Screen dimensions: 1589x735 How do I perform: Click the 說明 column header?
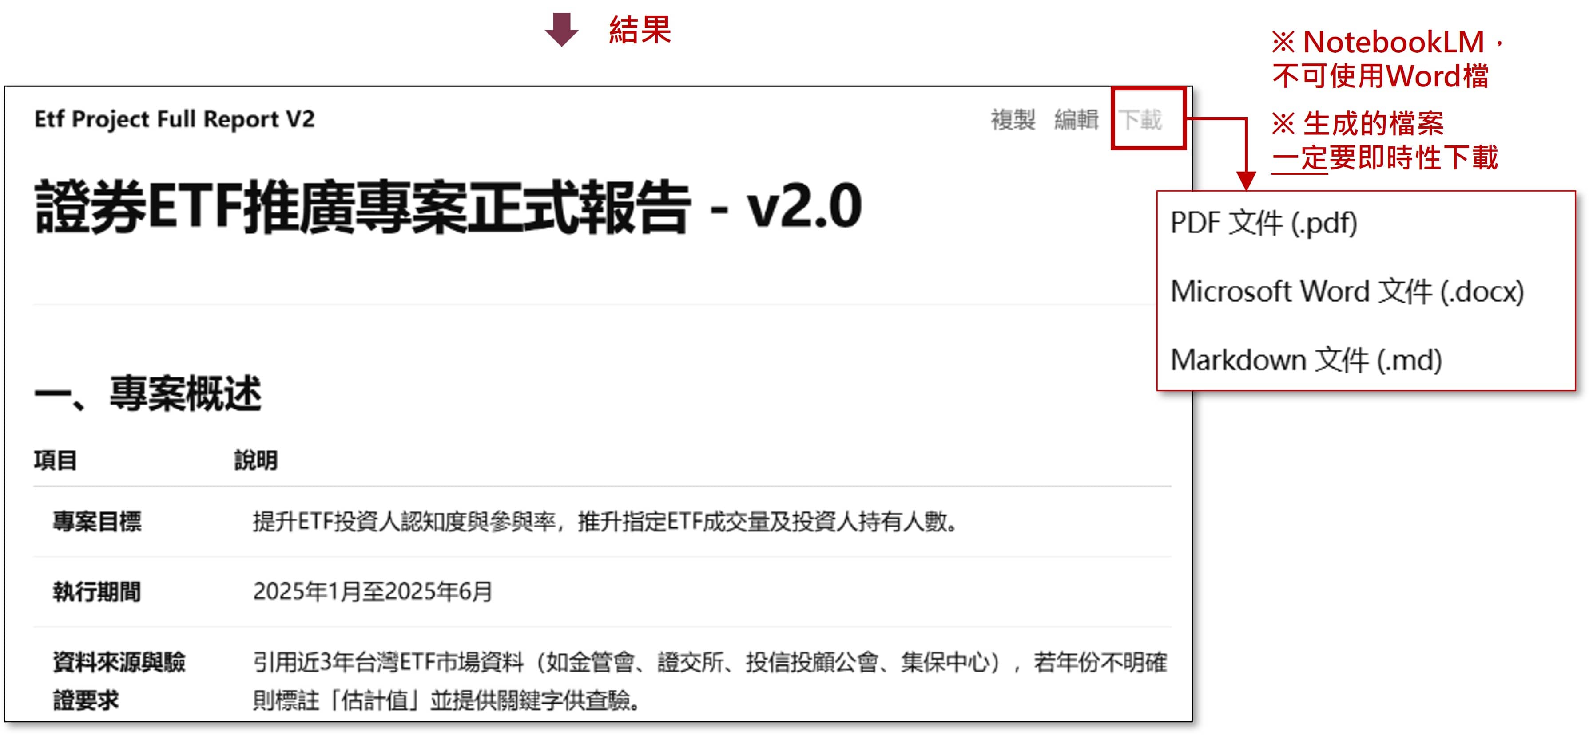256,460
